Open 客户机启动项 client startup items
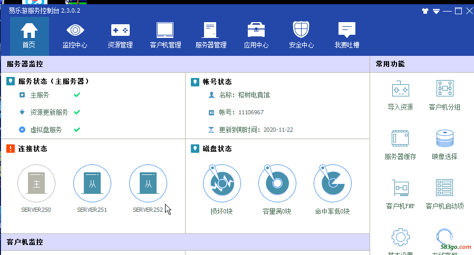 444,193
